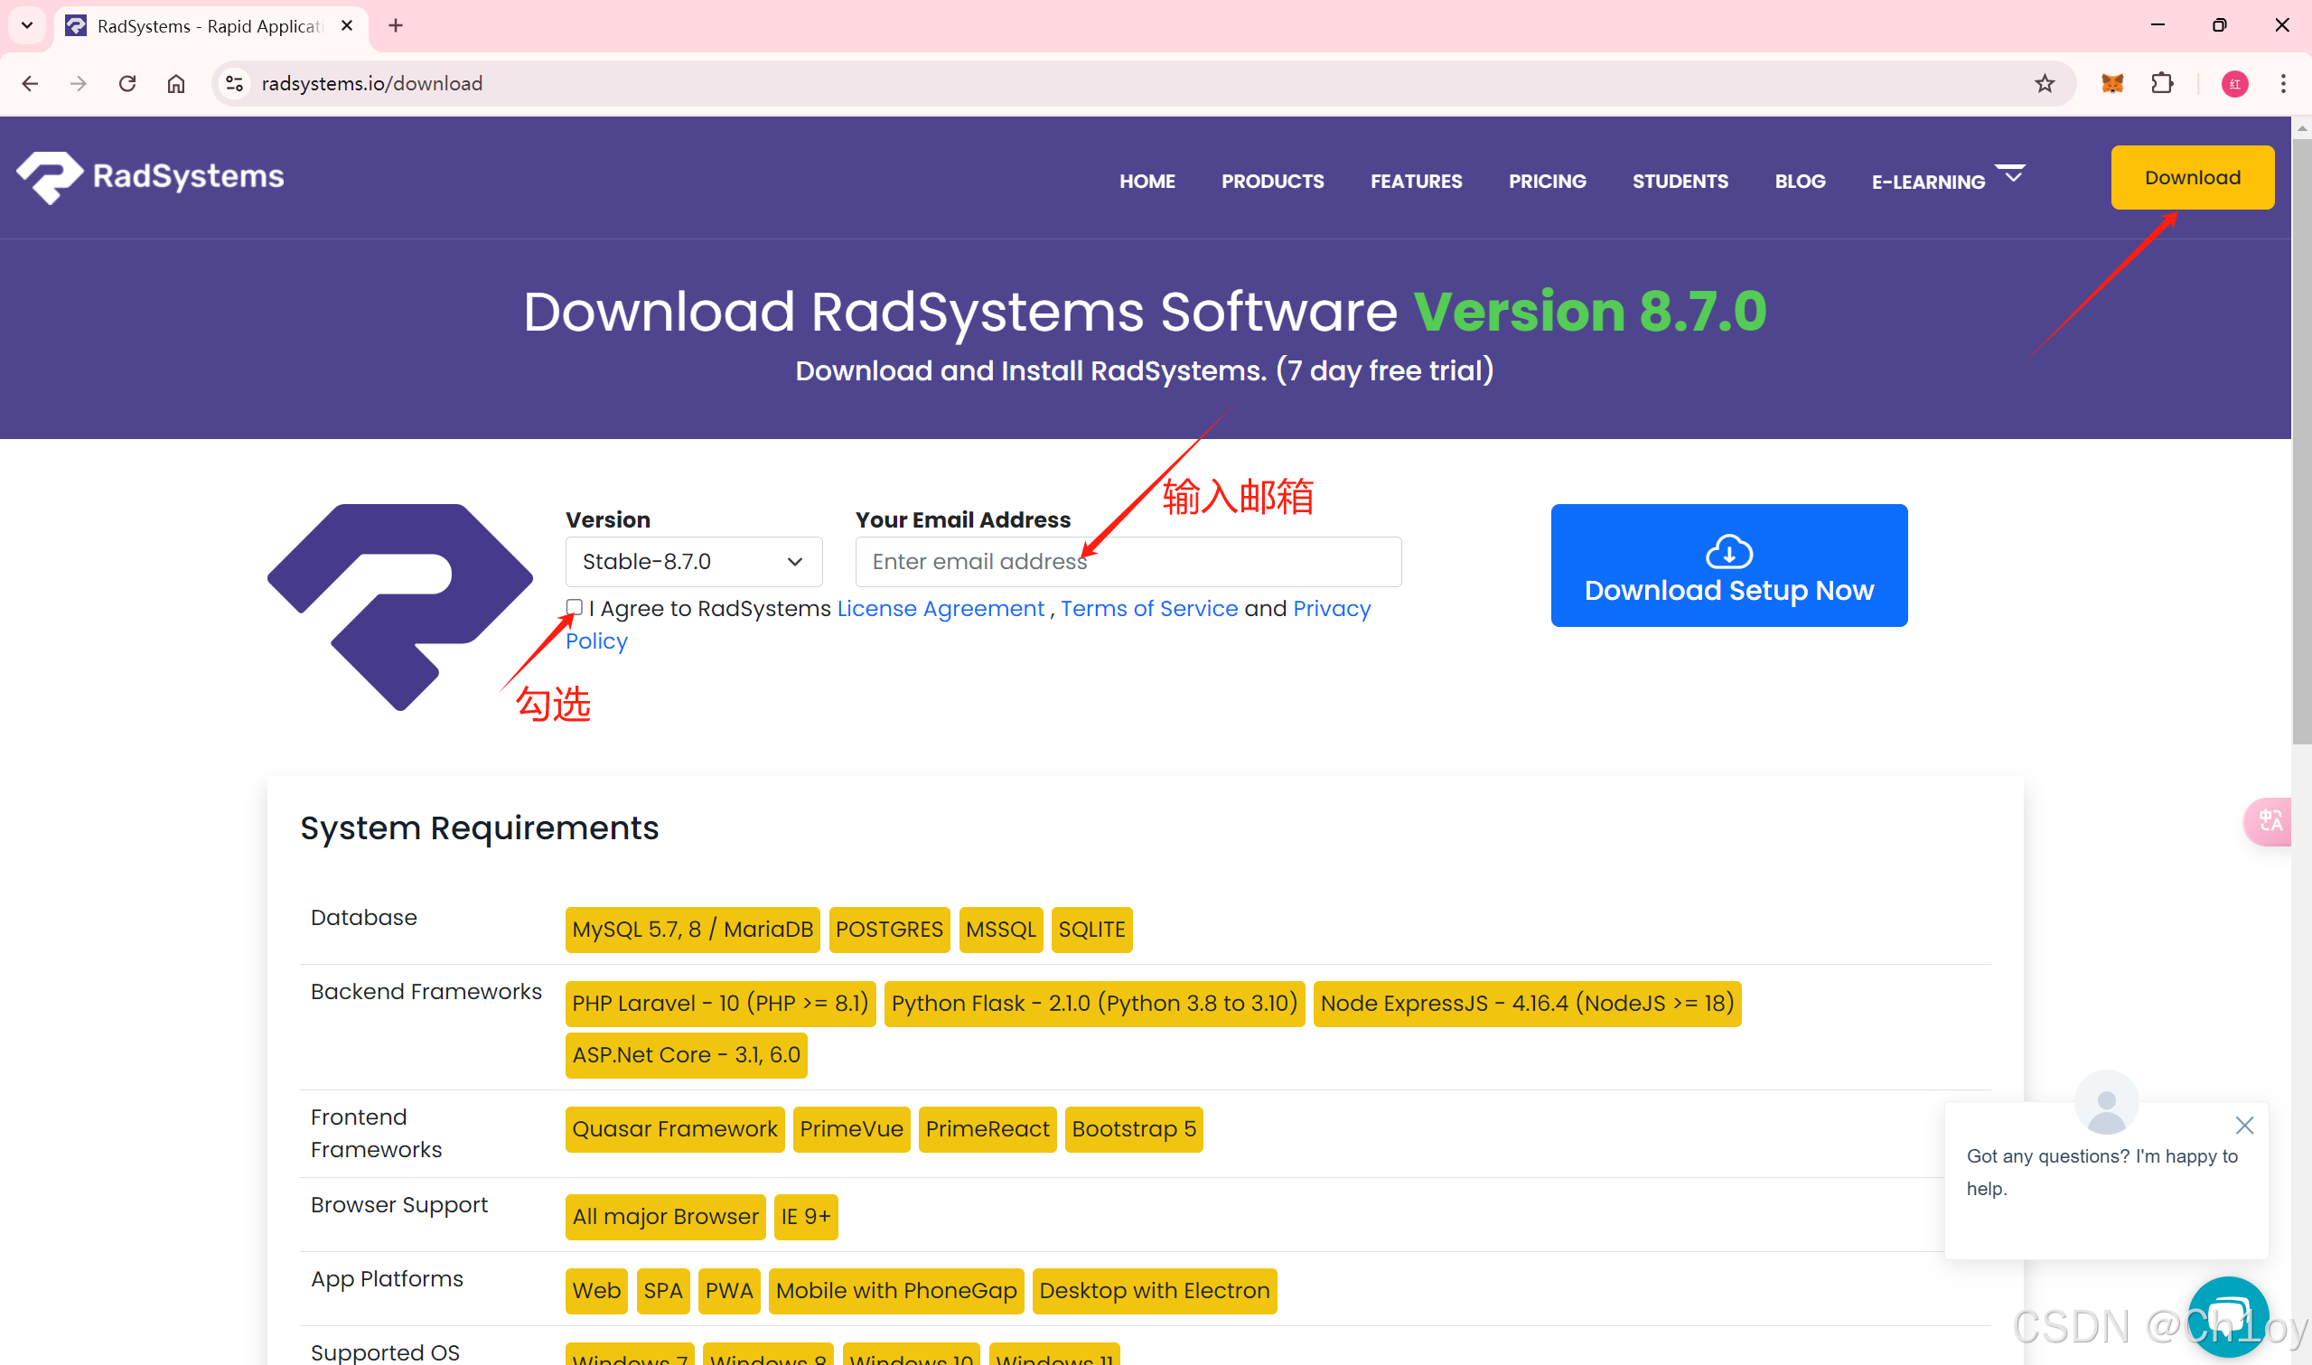Click the SPA platform tag
2312x1365 pixels.
[662, 1291]
